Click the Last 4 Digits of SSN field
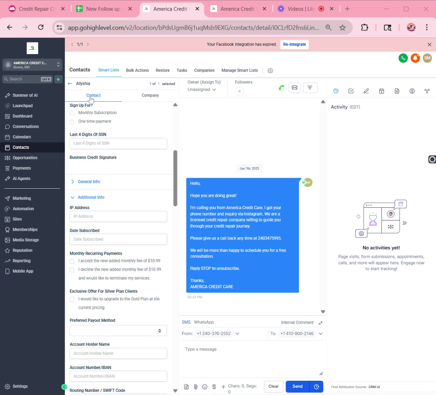This screenshot has width=436, height=395. [x=118, y=143]
